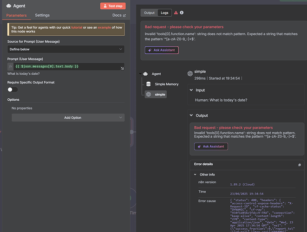This screenshot has width=307, height=232.
Task: Open the example link in tip
Action: tap(105, 27)
